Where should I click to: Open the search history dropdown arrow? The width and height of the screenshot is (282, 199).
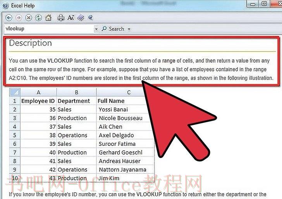[96, 29]
